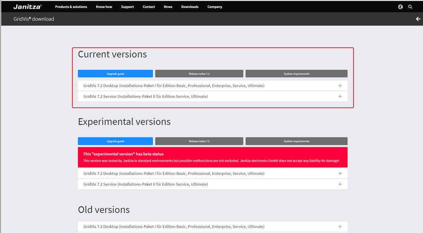Expand GridVis 7.2 Desktop in Old versions
423x233 pixels.
click(x=213, y=226)
